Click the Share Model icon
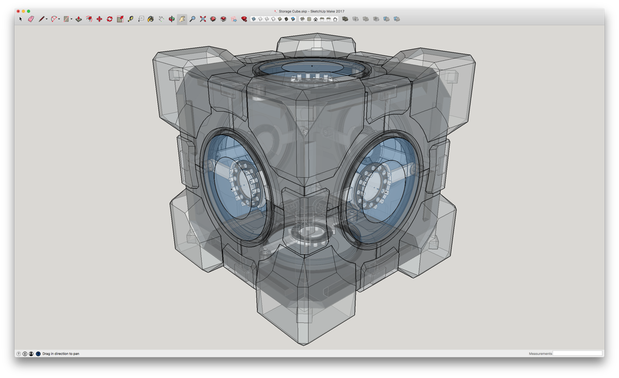This screenshot has width=619, height=378. [x=223, y=19]
